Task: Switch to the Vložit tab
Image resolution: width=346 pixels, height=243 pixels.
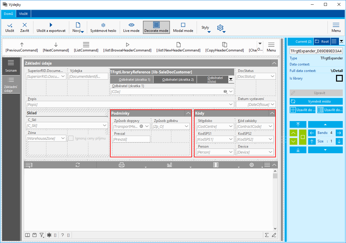Action: 23,14
